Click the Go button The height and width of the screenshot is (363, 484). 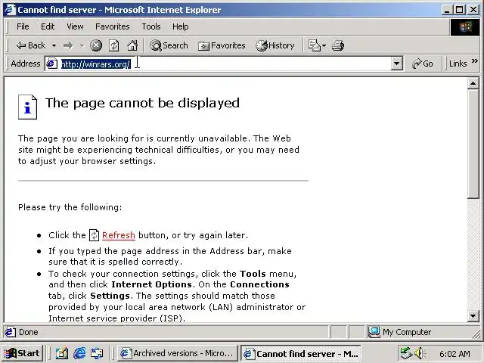pos(422,64)
